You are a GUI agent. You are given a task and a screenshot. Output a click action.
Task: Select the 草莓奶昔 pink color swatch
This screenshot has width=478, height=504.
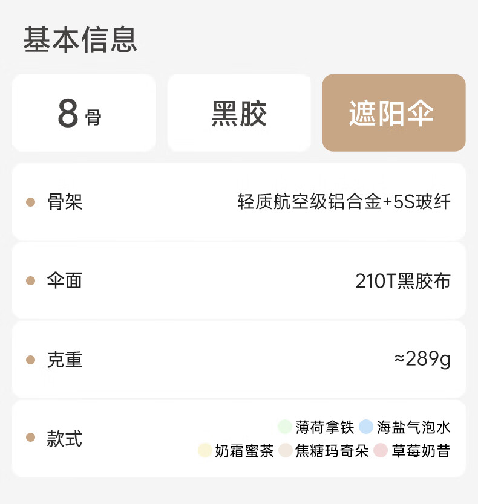[380, 451]
